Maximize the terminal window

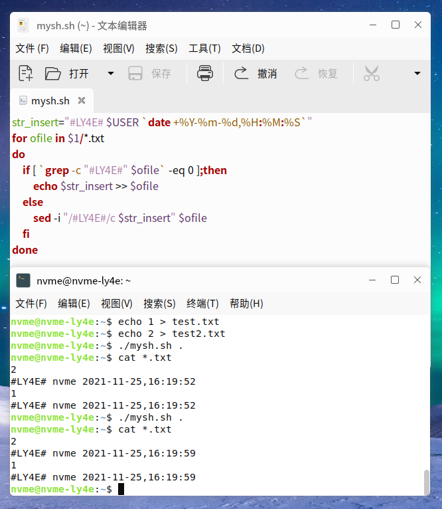[x=395, y=280]
